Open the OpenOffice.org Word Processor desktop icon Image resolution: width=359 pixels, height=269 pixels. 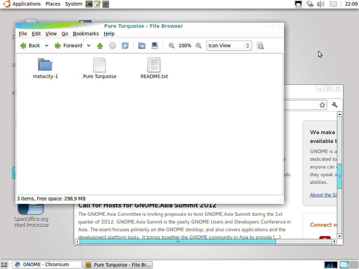pos(31,215)
